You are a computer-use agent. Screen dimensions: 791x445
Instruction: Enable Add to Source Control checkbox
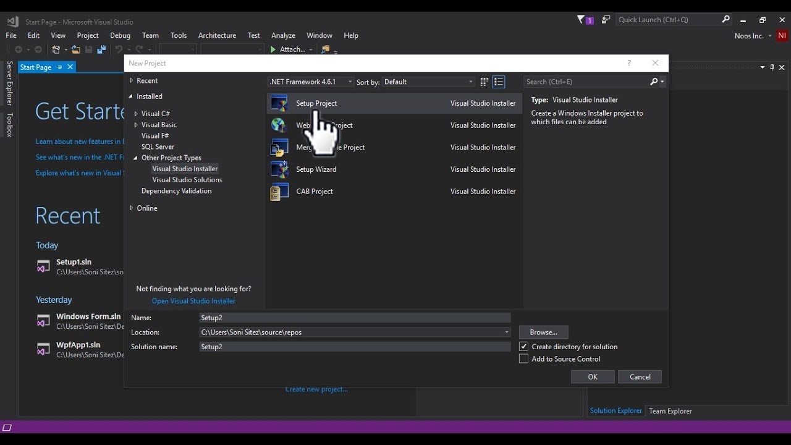click(524, 359)
